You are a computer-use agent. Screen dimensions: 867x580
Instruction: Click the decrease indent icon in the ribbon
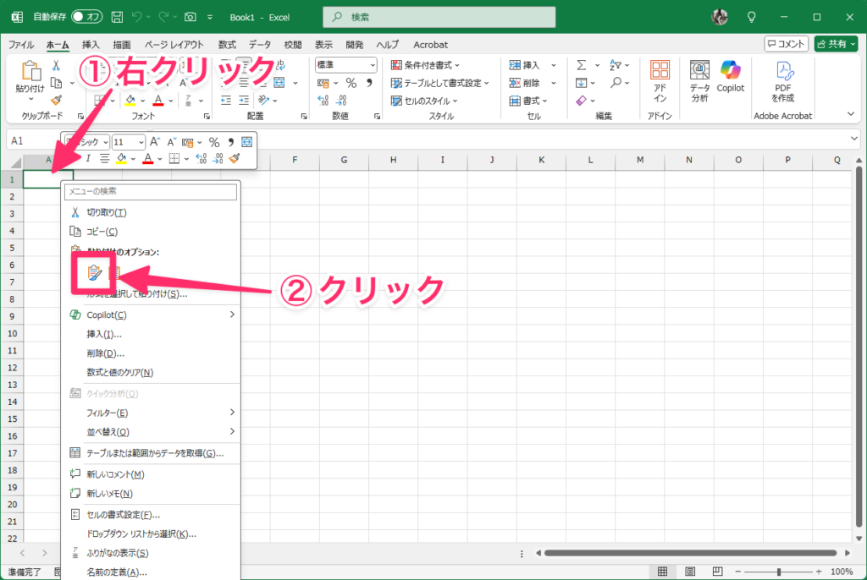pyautogui.click(x=225, y=100)
